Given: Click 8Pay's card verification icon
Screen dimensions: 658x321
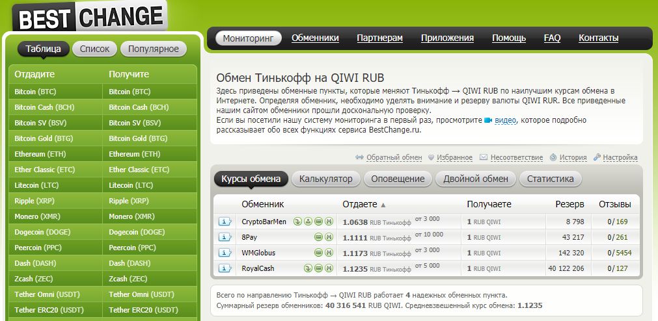Looking at the screenshot, I should [x=318, y=237].
